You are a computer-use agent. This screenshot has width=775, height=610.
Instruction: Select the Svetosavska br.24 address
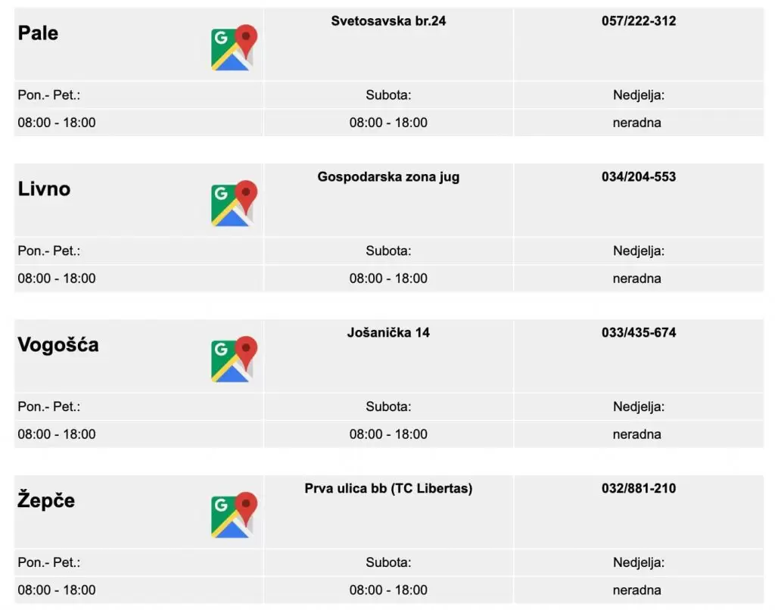[388, 21]
